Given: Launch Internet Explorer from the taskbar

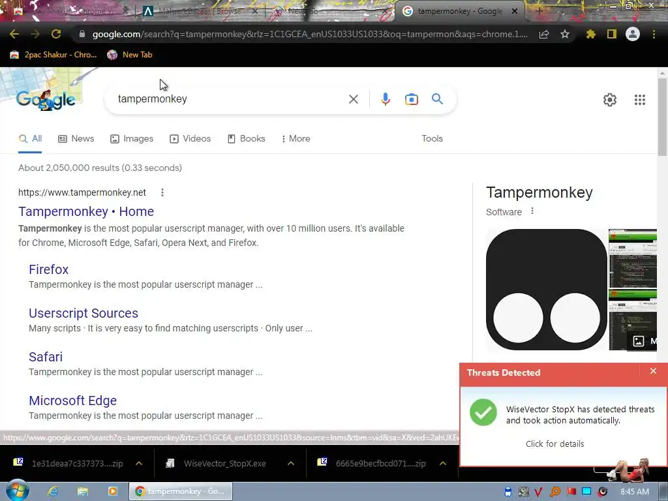Looking at the screenshot, I should click(x=53, y=491).
